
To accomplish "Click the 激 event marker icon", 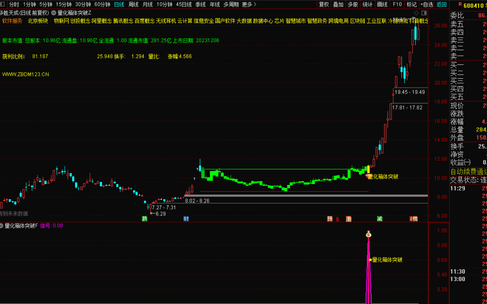I will [x=349, y=219].
